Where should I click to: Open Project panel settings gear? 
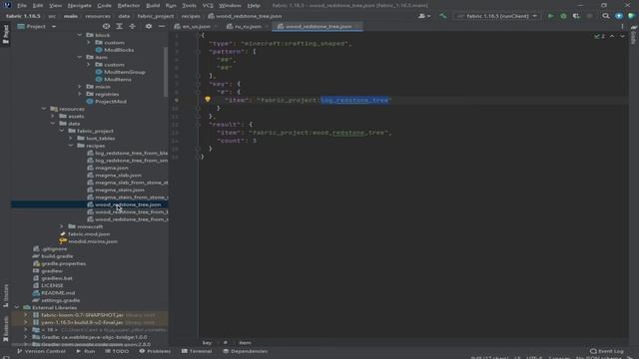tap(149, 27)
